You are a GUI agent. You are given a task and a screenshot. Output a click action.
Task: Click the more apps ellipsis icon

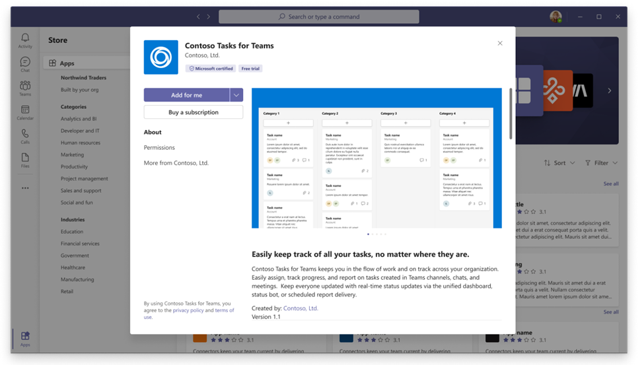coord(25,188)
